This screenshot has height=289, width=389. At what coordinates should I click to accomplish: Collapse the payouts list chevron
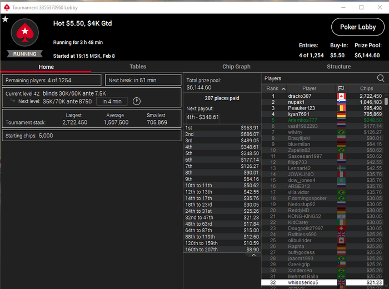point(253,255)
